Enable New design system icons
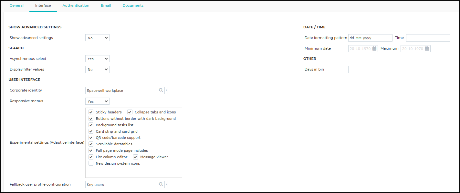Viewport: 460px width, 193px height. pyautogui.click(x=91, y=163)
